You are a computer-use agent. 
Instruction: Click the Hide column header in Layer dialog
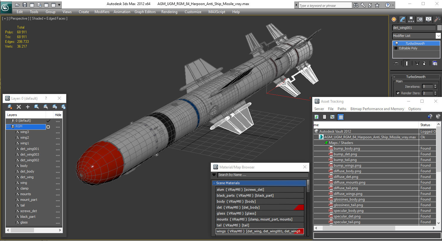[x=58, y=115]
